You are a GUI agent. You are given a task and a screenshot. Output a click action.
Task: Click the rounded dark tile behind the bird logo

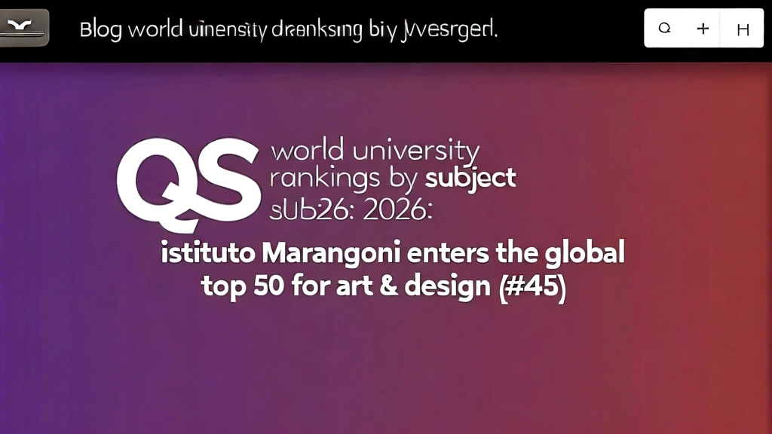pyautogui.click(x=24, y=26)
